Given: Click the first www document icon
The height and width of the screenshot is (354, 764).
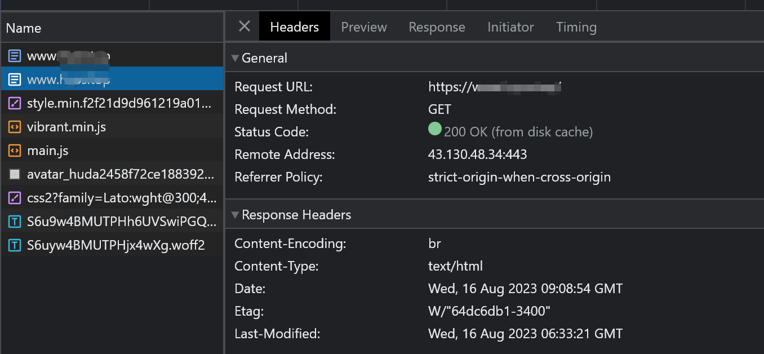Looking at the screenshot, I should point(15,56).
